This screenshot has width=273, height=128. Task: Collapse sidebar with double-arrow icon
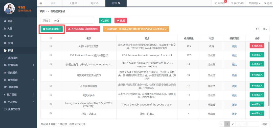pos(40,3)
